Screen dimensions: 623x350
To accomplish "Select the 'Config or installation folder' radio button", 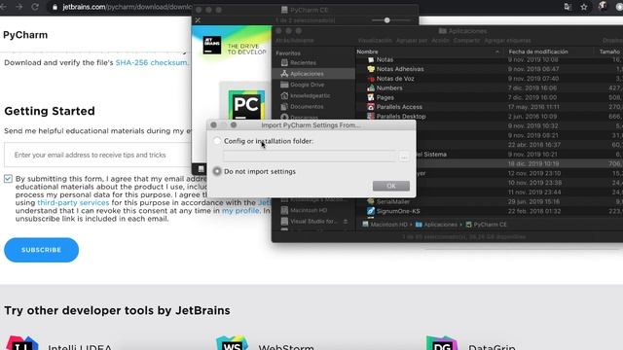I will [x=217, y=141].
